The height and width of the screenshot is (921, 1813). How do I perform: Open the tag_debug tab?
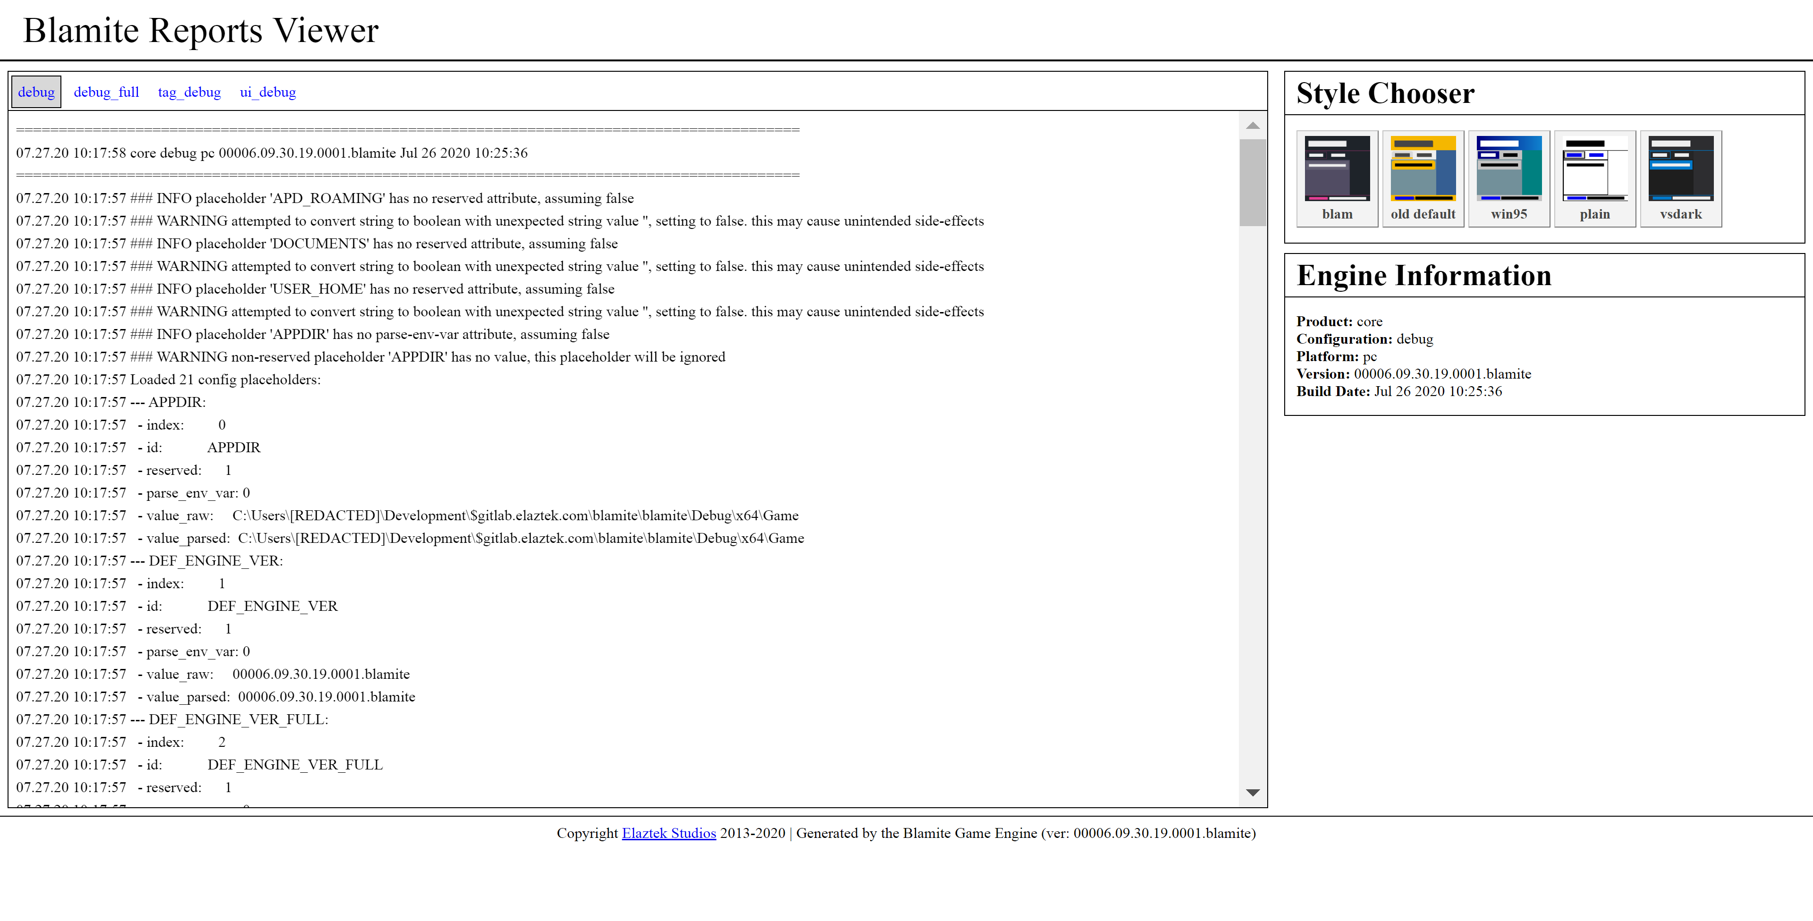[x=189, y=92]
